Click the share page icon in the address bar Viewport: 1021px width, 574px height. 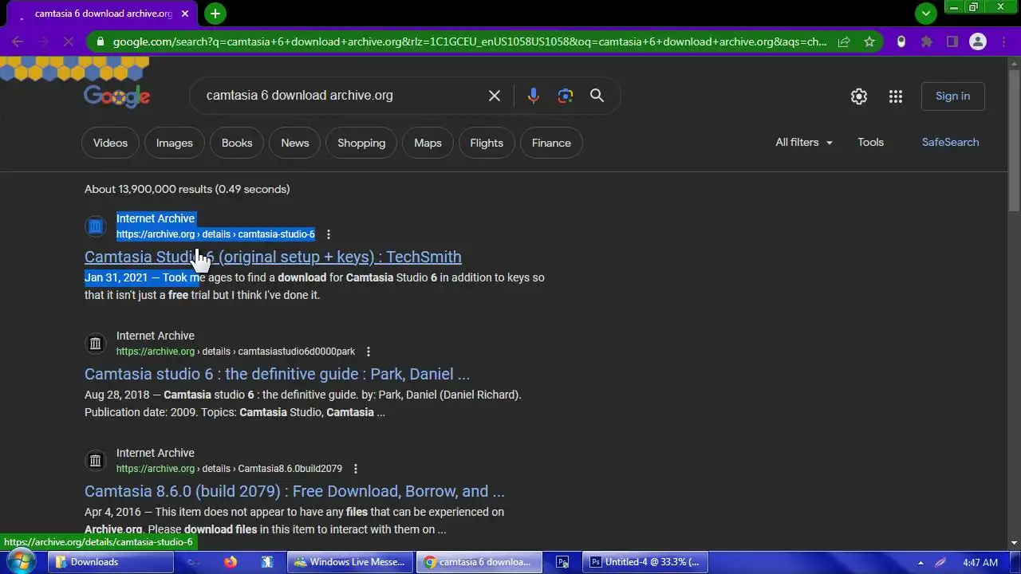coord(844,41)
